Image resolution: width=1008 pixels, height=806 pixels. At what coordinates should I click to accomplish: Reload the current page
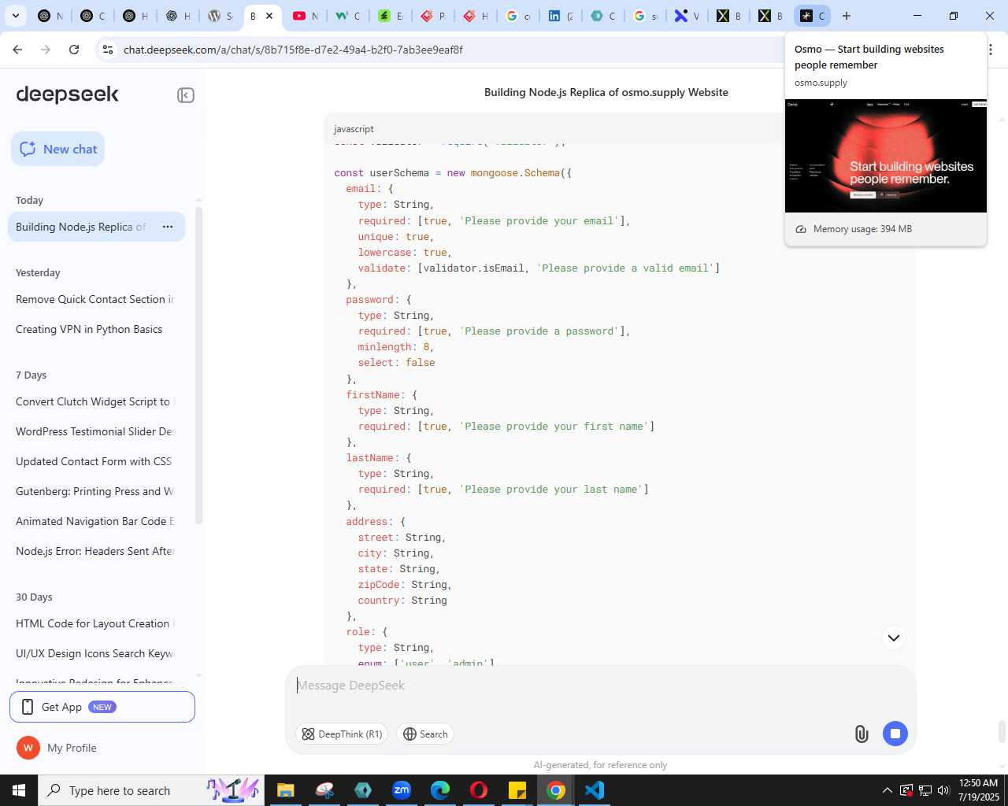74,50
